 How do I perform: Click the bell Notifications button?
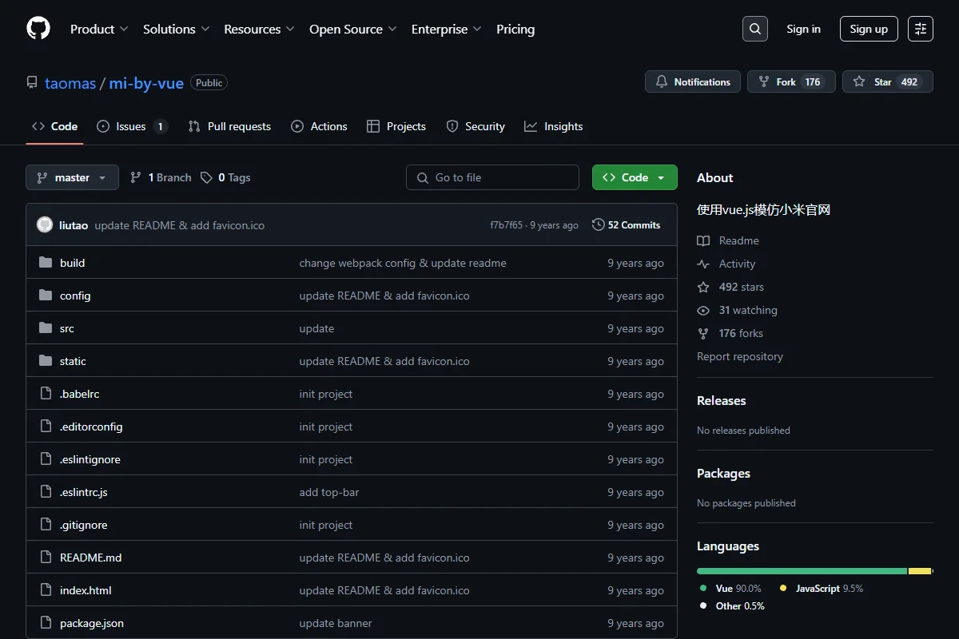tap(693, 81)
